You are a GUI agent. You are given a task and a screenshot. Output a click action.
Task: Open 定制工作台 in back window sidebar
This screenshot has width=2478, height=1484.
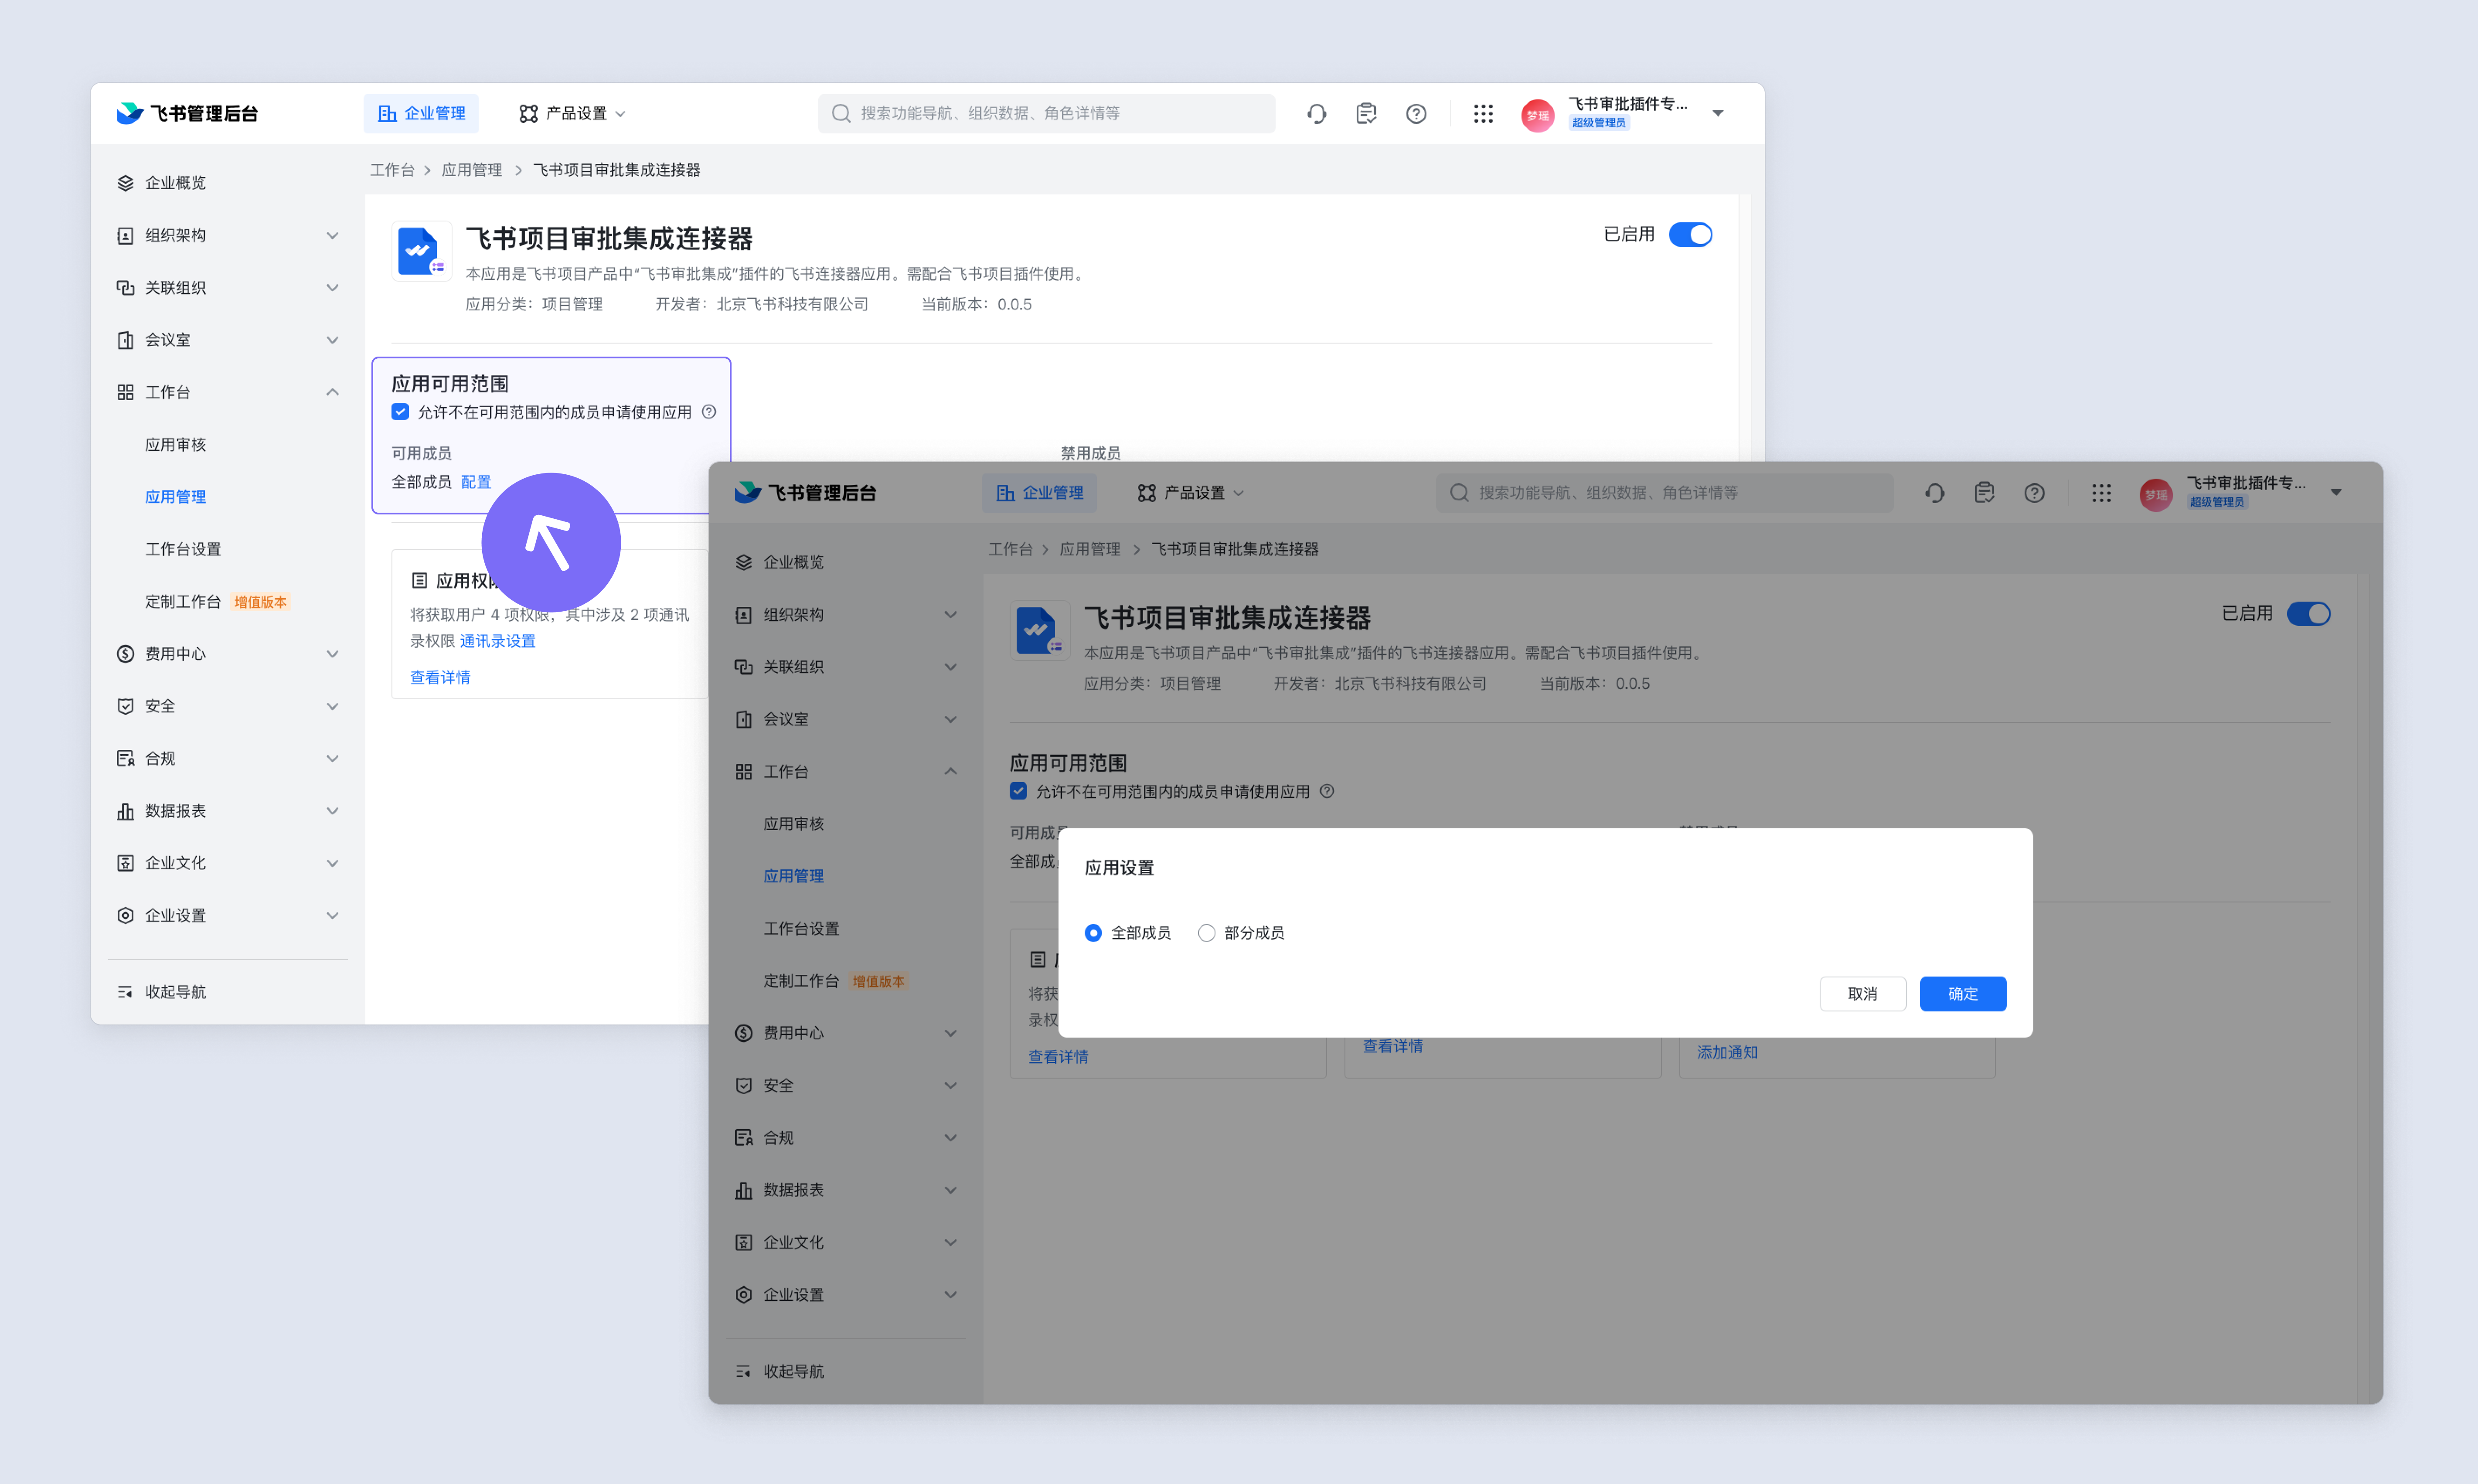coord(183,601)
